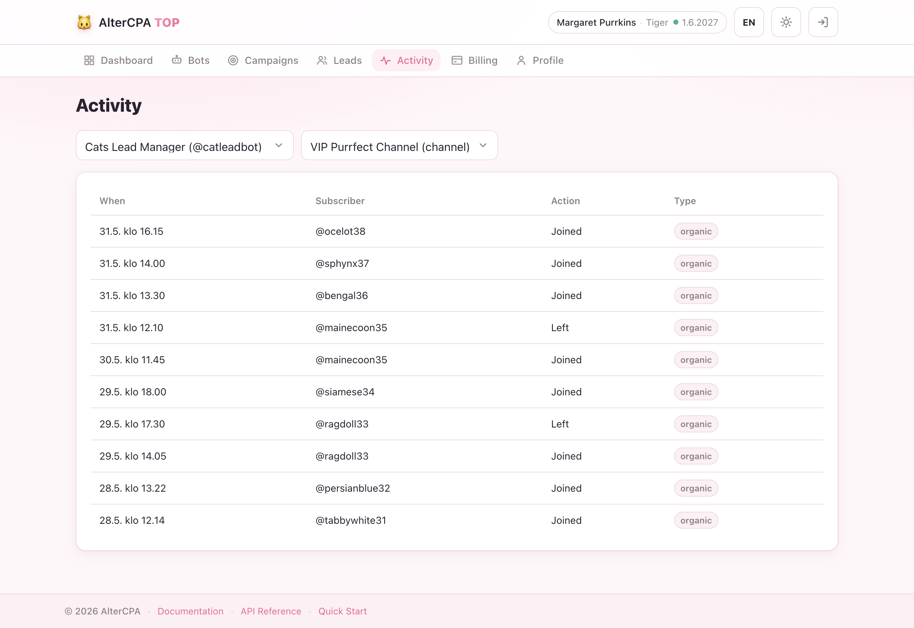Click the When column header
Image resolution: width=914 pixels, height=628 pixels.
point(112,201)
